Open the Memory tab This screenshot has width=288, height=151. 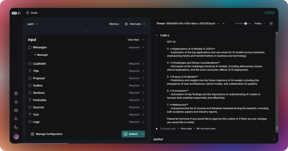[x=114, y=24]
